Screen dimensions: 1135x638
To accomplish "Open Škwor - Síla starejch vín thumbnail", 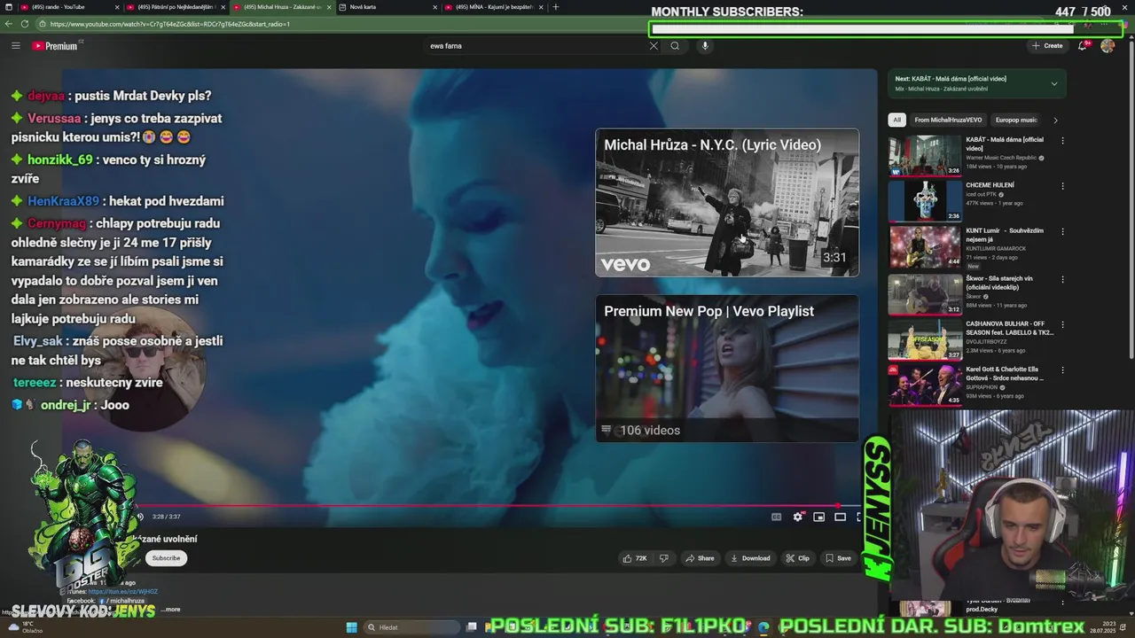I will (925, 293).
